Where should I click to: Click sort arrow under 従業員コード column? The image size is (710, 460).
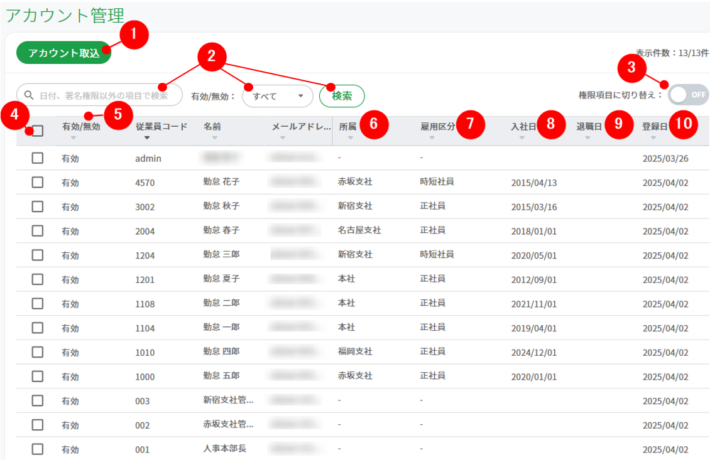click(146, 137)
